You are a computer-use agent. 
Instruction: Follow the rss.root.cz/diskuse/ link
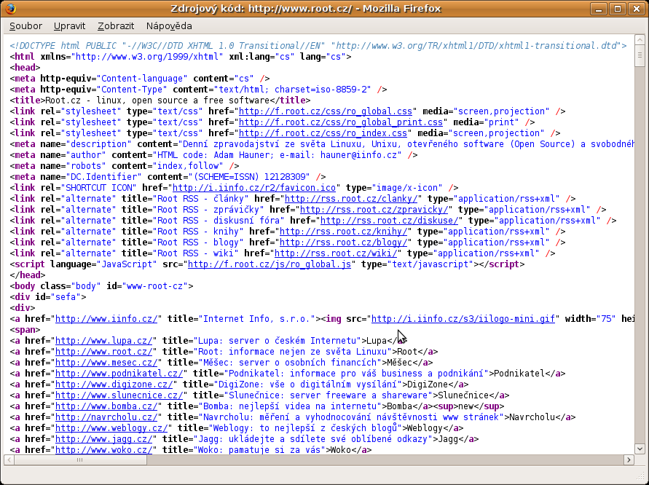(x=389, y=220)
